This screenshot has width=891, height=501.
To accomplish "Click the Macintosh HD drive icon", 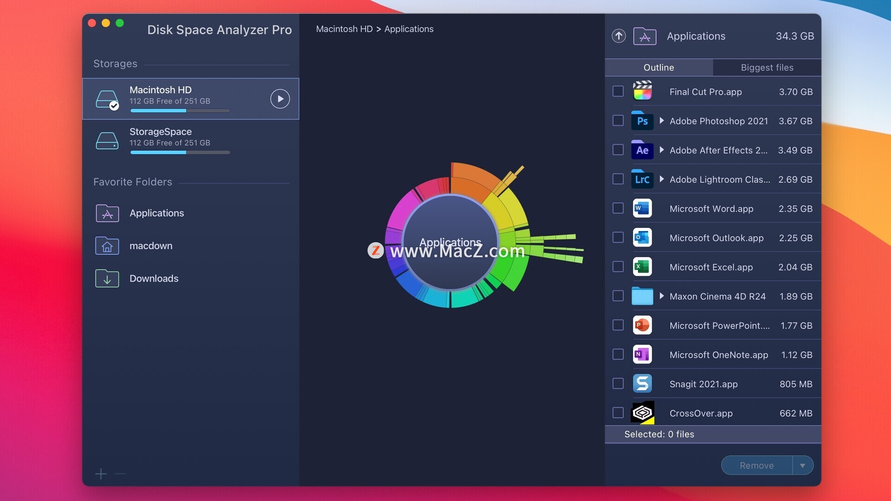I will click(x=107, y=100).
